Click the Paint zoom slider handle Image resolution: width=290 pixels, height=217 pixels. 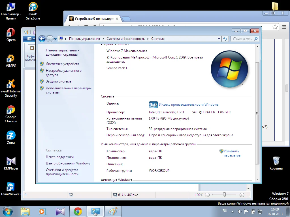[x=224, y=195]
